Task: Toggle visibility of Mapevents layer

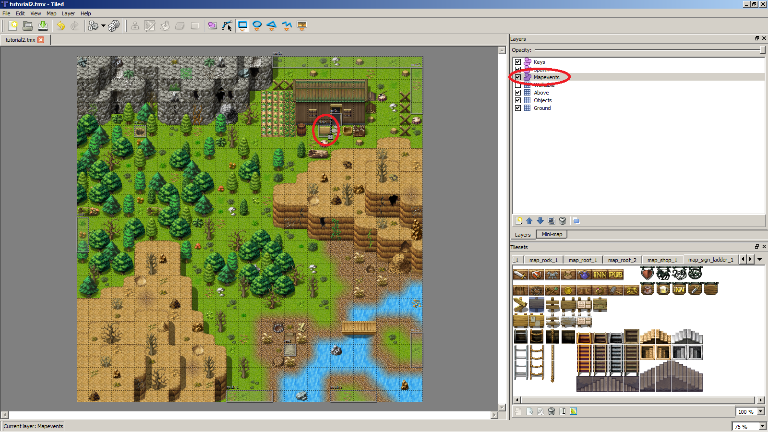Action: 518,77
